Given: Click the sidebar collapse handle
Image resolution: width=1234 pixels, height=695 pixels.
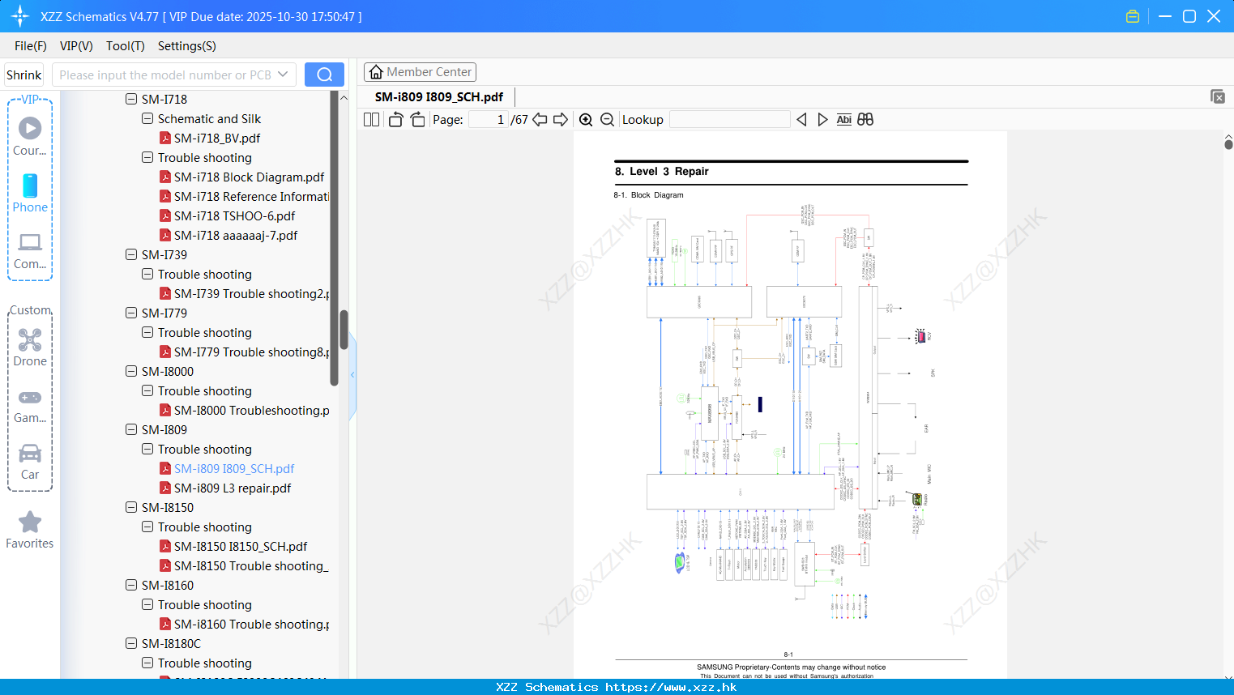Looking at the screenshot, I should (x=352, y=375).
